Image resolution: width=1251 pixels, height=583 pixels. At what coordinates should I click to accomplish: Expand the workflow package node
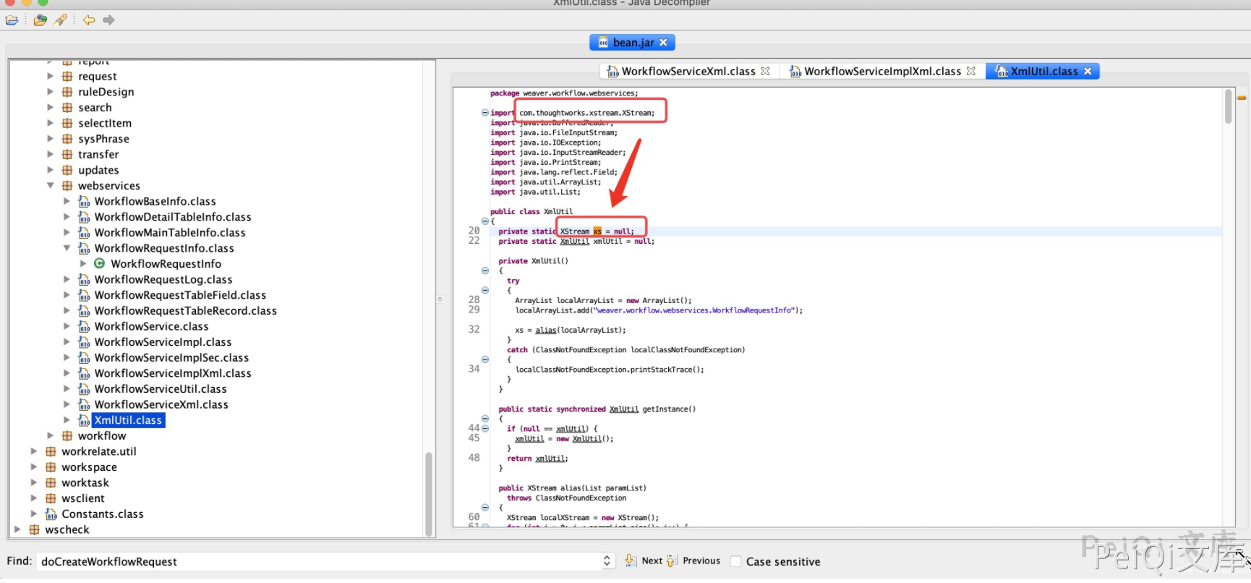(50, 435)
